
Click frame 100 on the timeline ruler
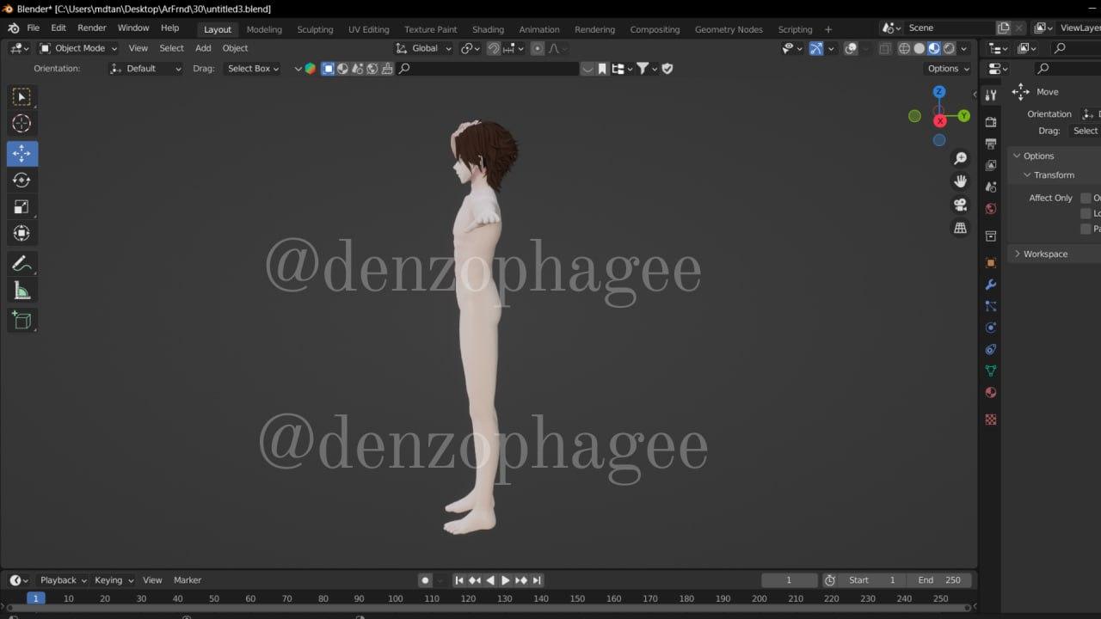tap(395, 598)
